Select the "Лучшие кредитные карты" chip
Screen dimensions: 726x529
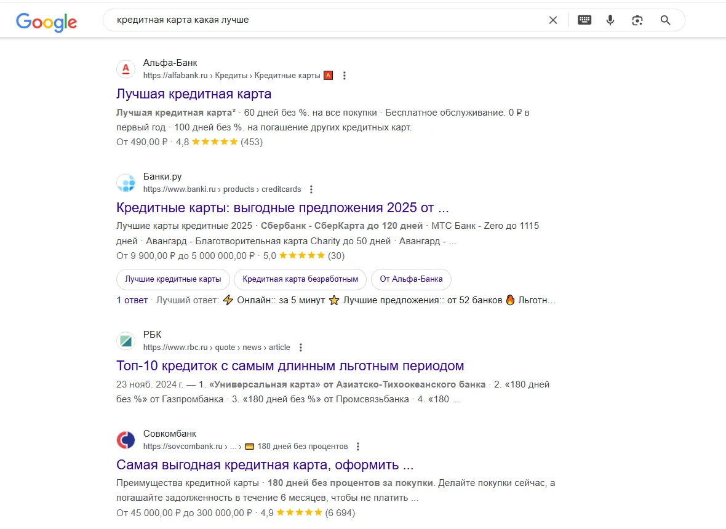tap(173, 279)
